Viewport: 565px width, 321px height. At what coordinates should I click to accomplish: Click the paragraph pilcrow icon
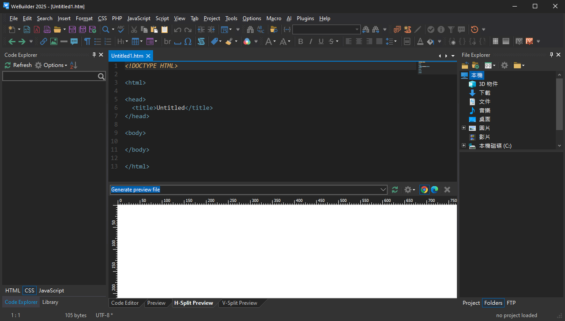click(x=87, y=42)
